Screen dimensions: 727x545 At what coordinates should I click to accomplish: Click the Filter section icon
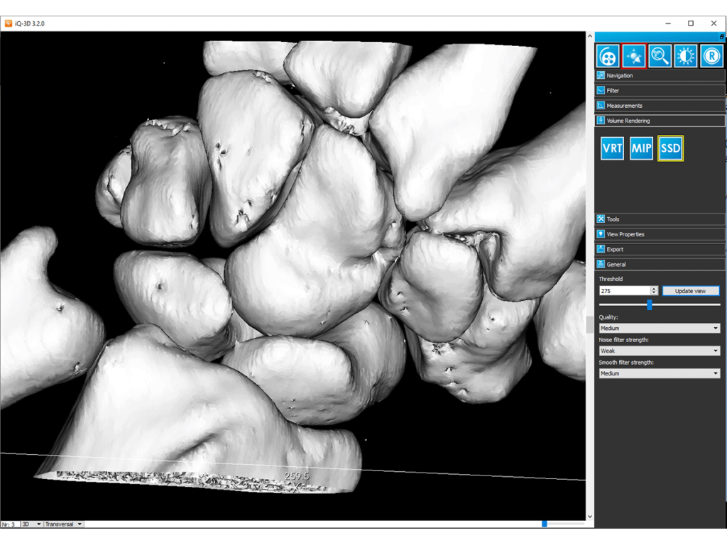pyautogui.click(x=601, y=90)
